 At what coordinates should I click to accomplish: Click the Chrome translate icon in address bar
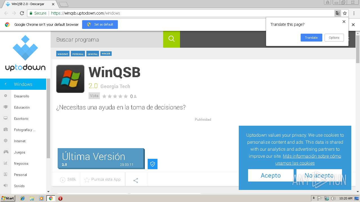tap(337, 13)
